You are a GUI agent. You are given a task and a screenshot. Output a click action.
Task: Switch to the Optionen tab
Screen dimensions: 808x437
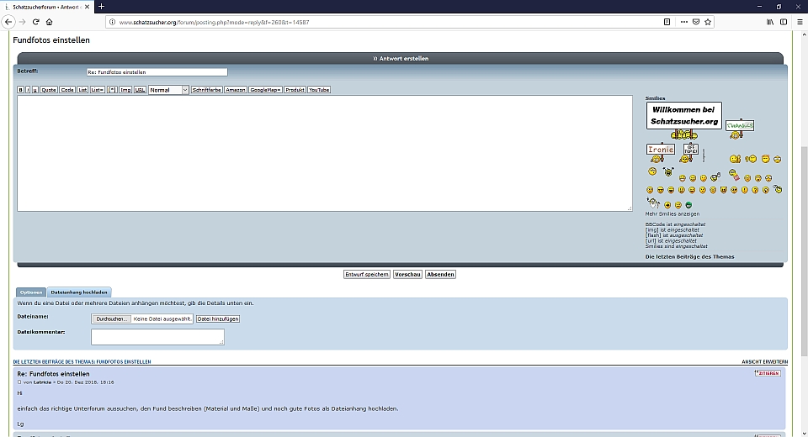[x=31, y=292]
